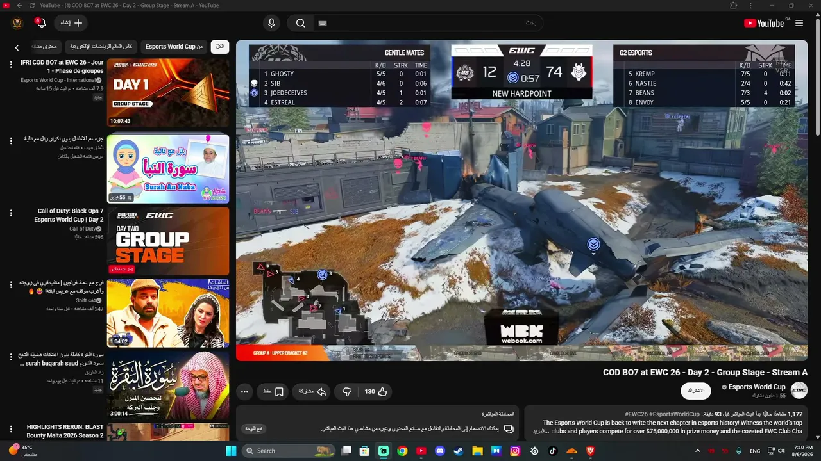Open Discord from the taskbar

(x=440, y=451)
